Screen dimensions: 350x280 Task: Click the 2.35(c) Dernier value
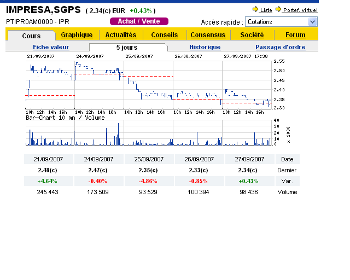[x=148, y=170]
